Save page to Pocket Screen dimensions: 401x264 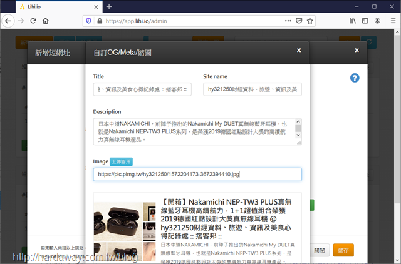(x=299, y=21)
